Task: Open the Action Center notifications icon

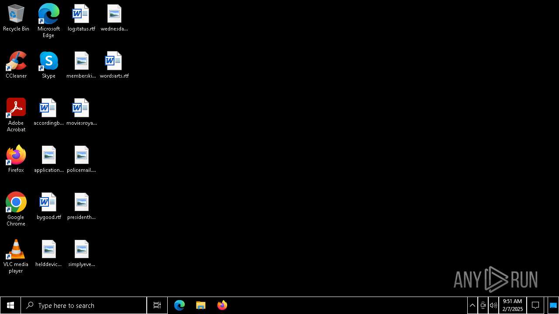Action: tap(535, 305)
